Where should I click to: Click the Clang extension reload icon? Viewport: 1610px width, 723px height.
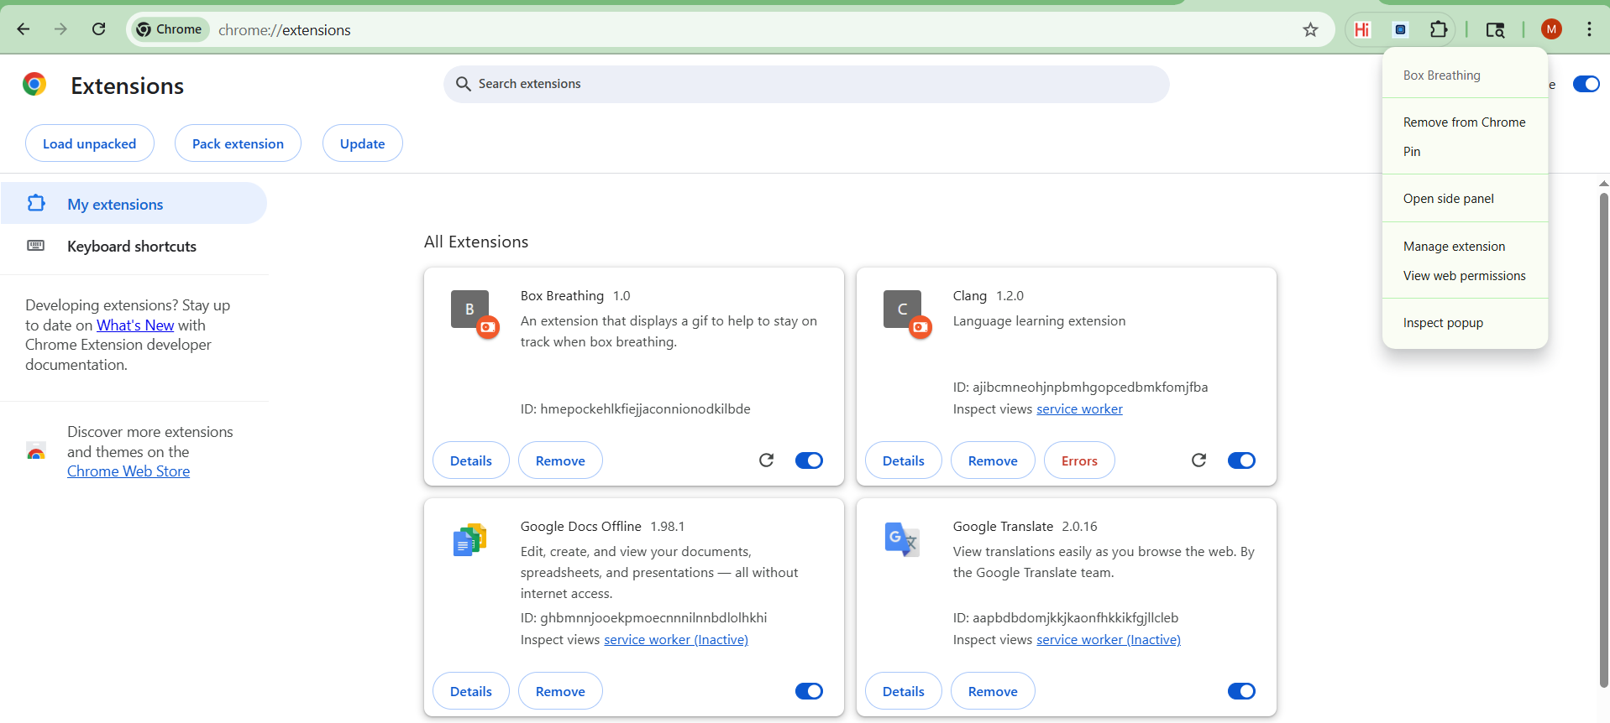click(1198, 460)
